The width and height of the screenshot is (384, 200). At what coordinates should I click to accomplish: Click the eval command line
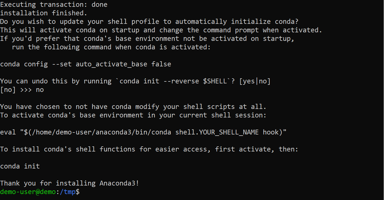143,132
